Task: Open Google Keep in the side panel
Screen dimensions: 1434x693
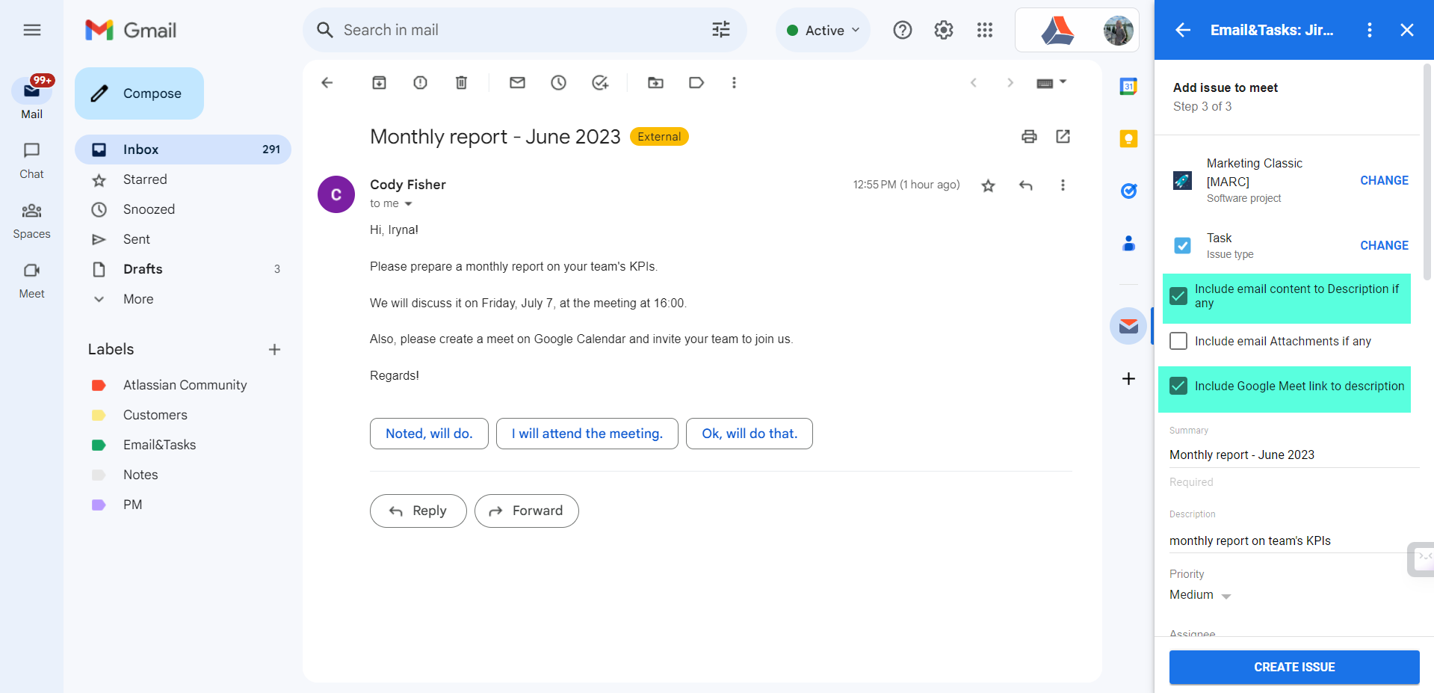Action: [x=1128, y=139]
